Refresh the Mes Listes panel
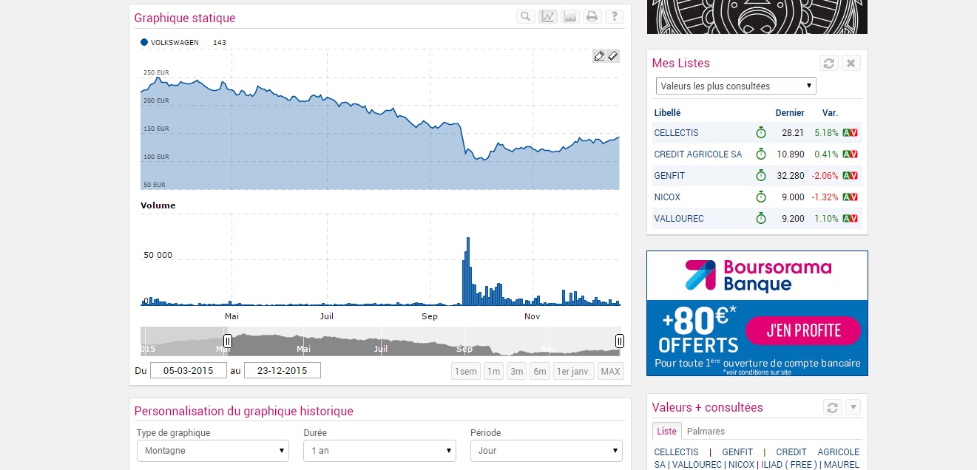The image size is (977, 470). coord(829,63)
